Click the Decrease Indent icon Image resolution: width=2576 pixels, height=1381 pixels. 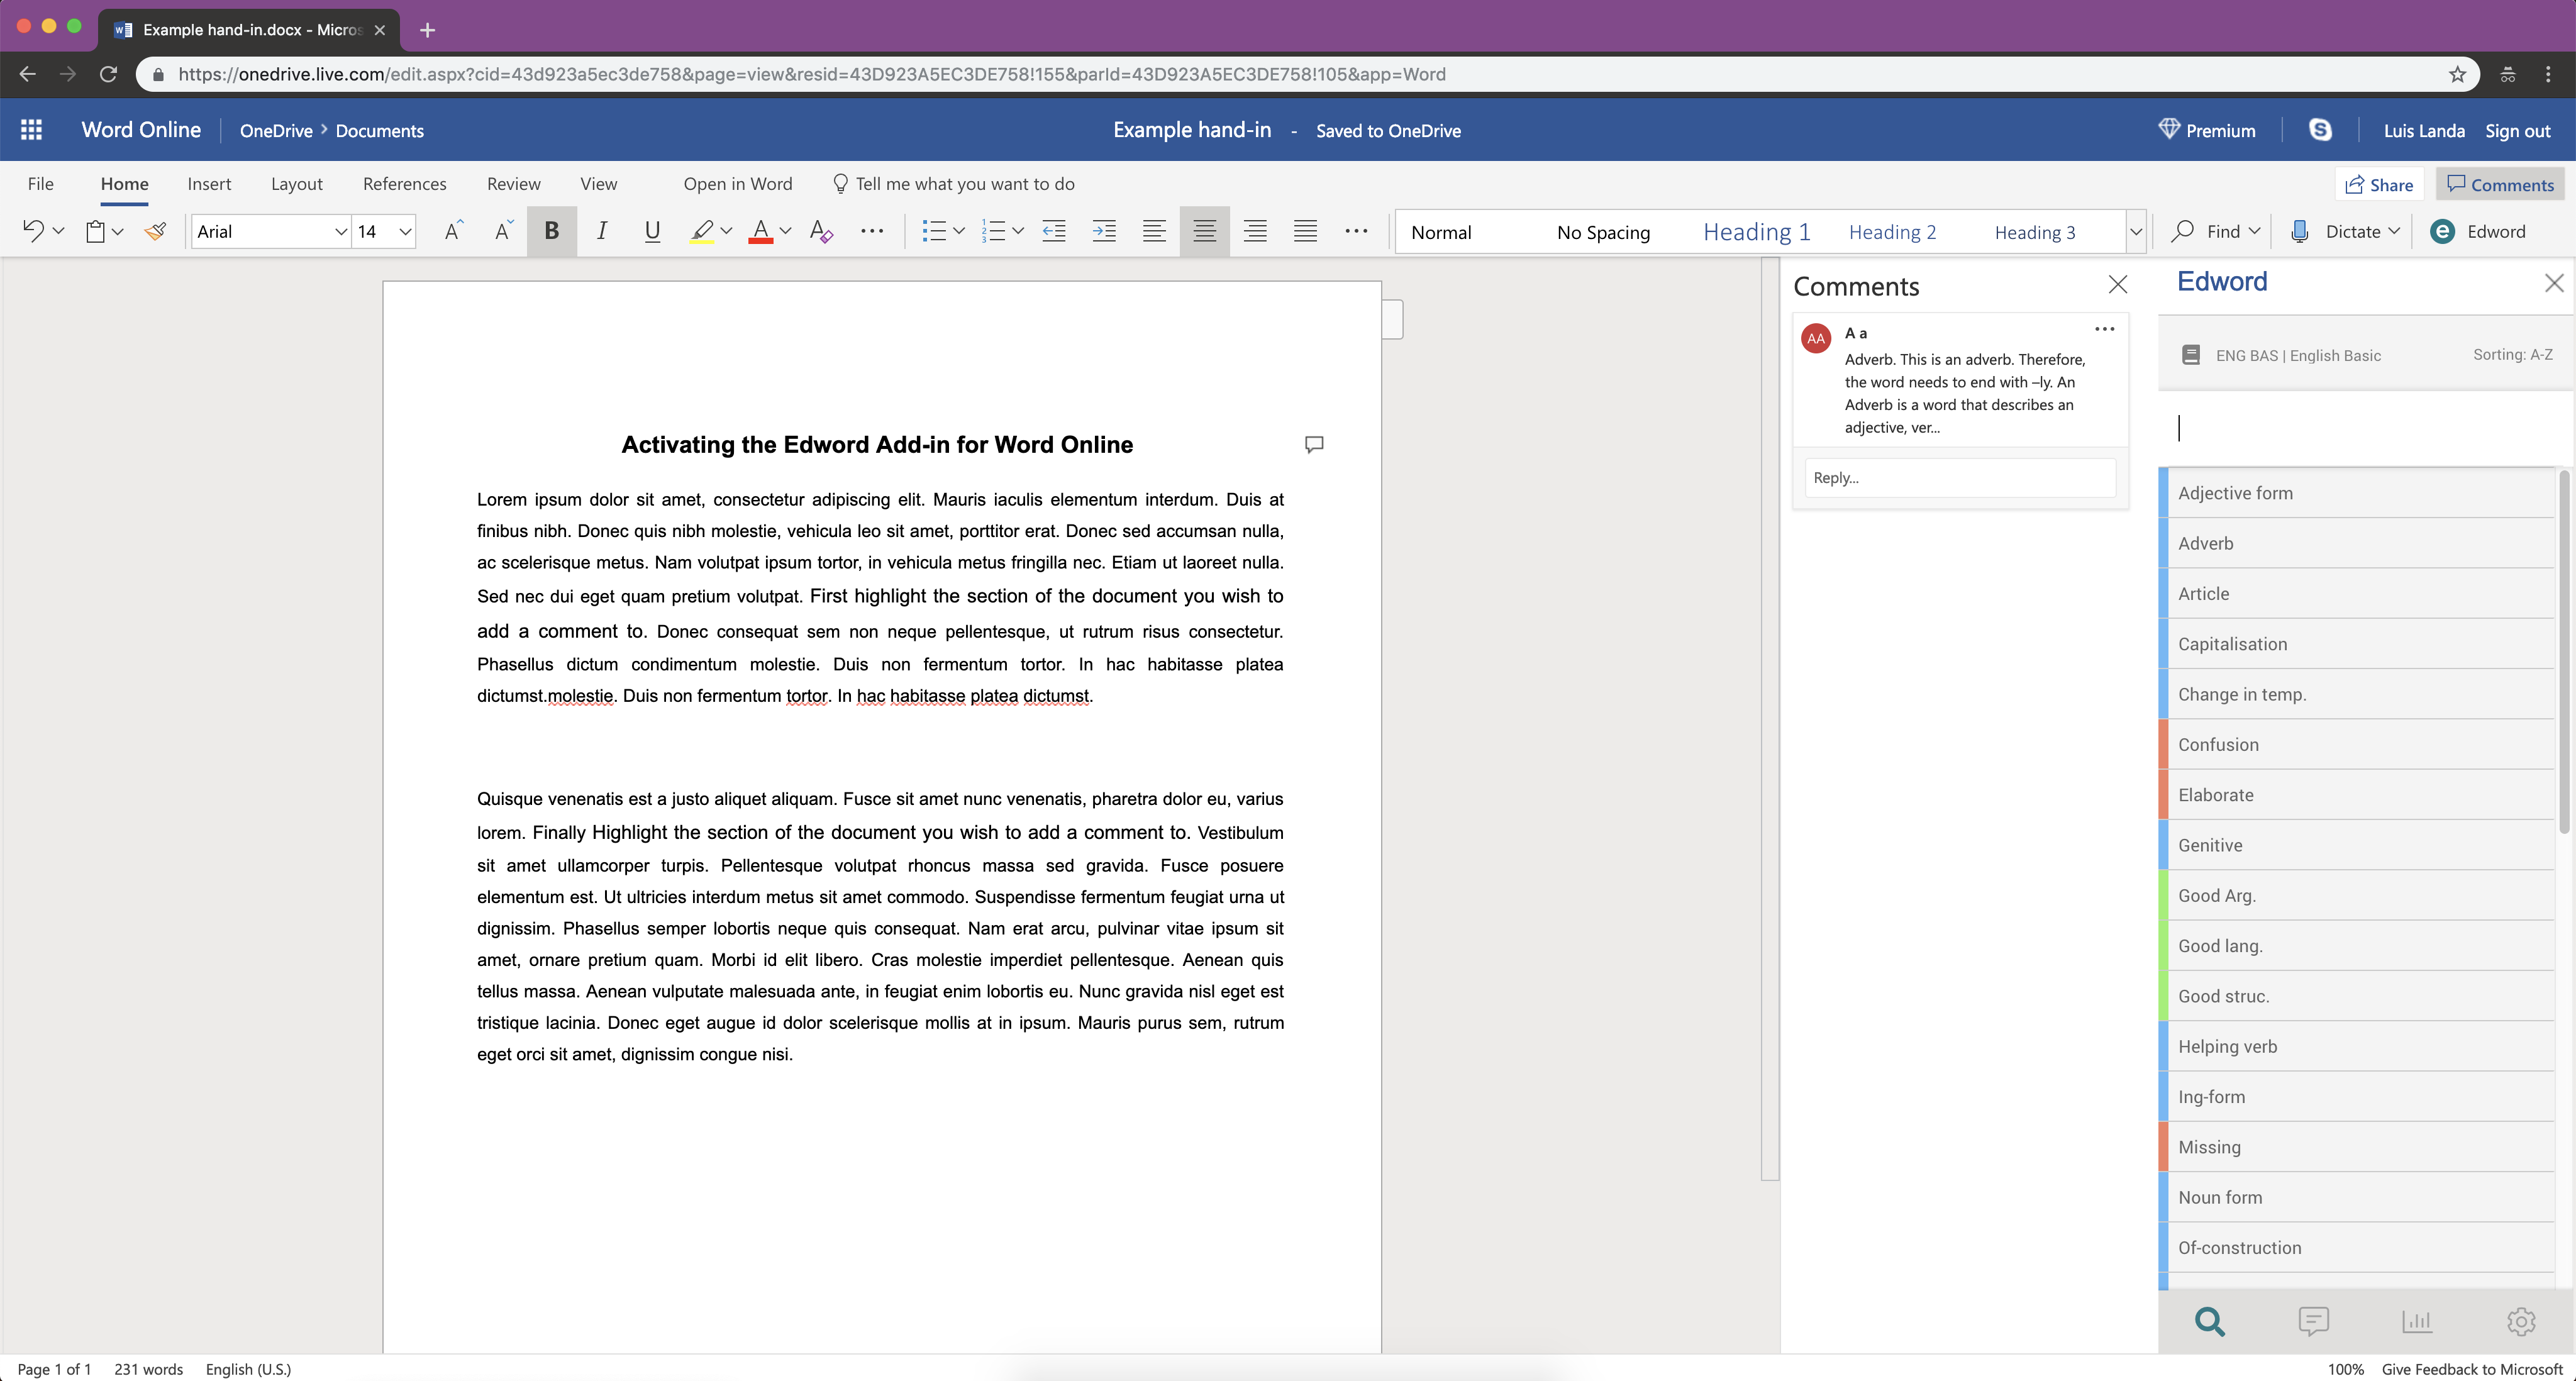[x=1053, y=231]
